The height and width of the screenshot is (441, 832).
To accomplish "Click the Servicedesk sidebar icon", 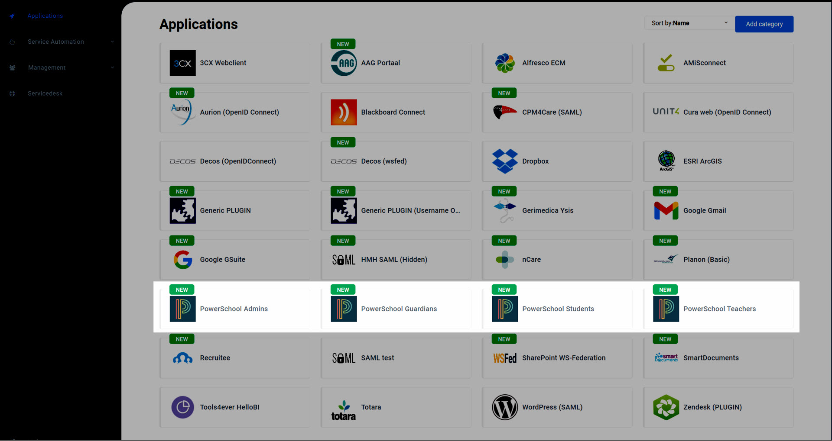I will tap(12, 93).
